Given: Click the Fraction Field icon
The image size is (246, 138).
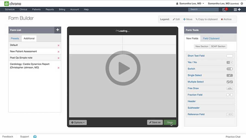Looking at the screenshot, I should (230, 95).
